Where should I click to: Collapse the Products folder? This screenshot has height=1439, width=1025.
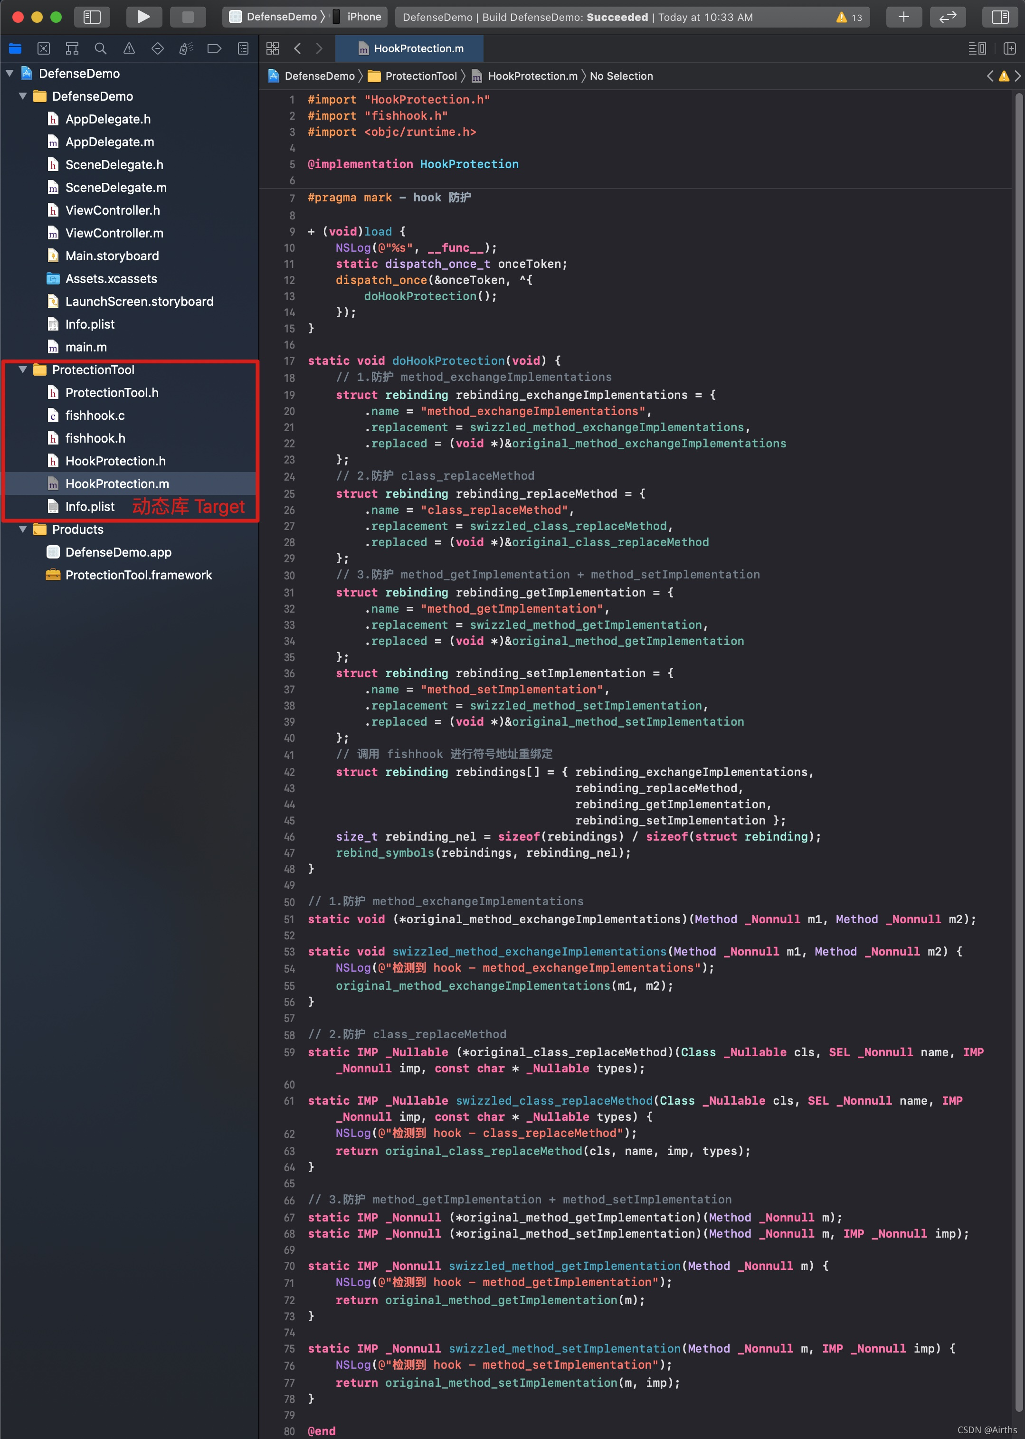pos(23,530)
